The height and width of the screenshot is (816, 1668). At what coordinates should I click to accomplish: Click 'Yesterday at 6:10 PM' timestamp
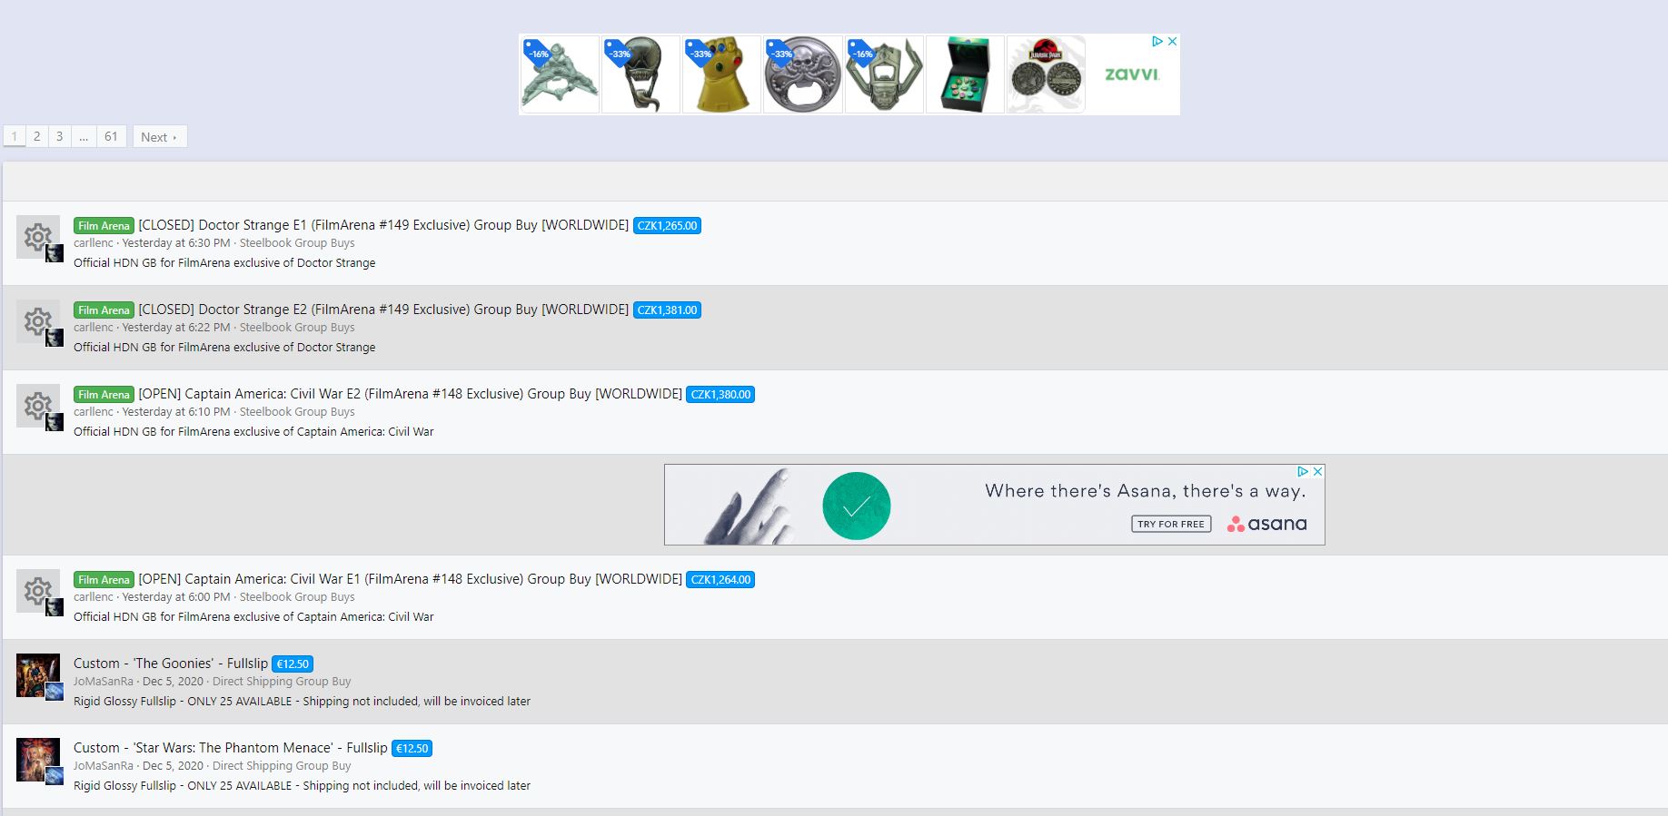(176, 412)
